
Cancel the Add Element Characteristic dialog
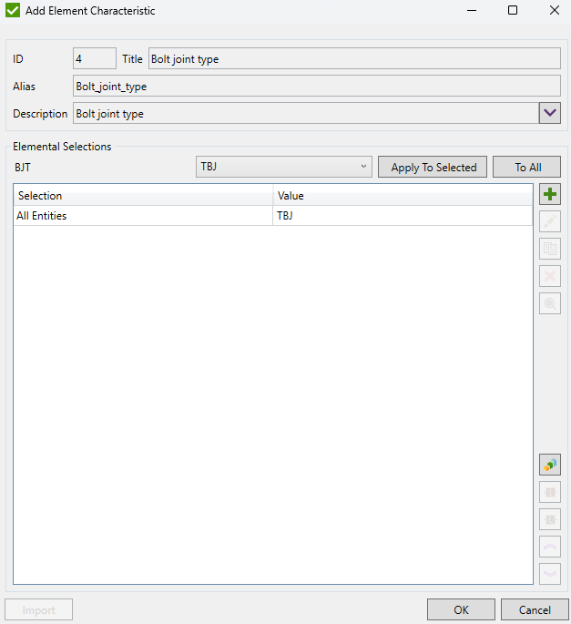[x=535, y=609]
